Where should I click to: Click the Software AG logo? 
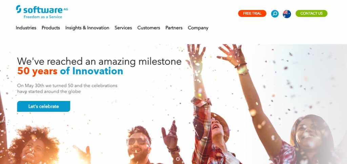42,12
